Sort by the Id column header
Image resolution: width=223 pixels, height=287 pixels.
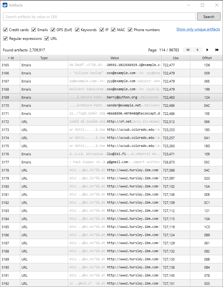point(10,58)
